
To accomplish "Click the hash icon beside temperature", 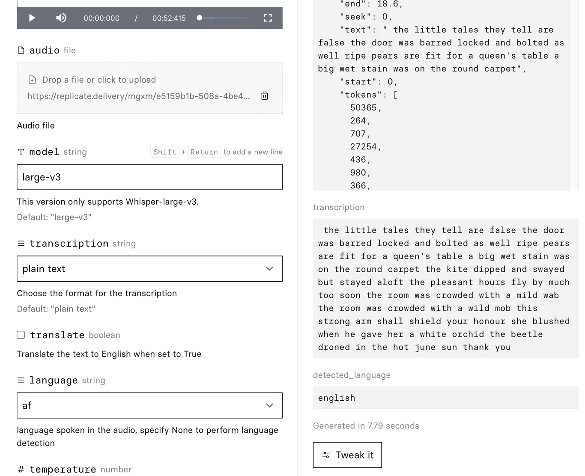I will (x=21, y=469).
